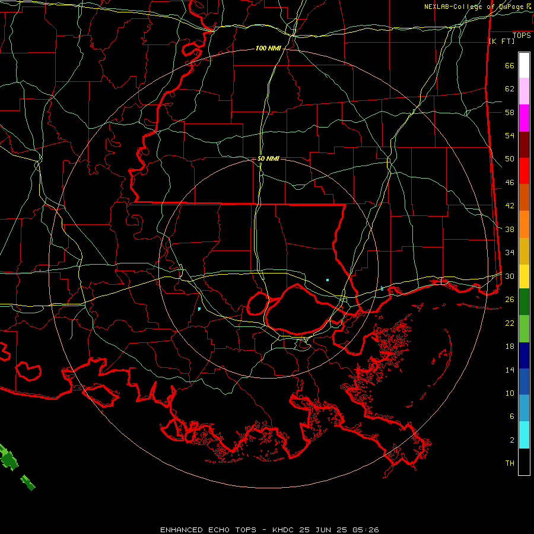
Task: Click the yellow legend swatch
Action: pyautogui.click(x=524, y=276)
